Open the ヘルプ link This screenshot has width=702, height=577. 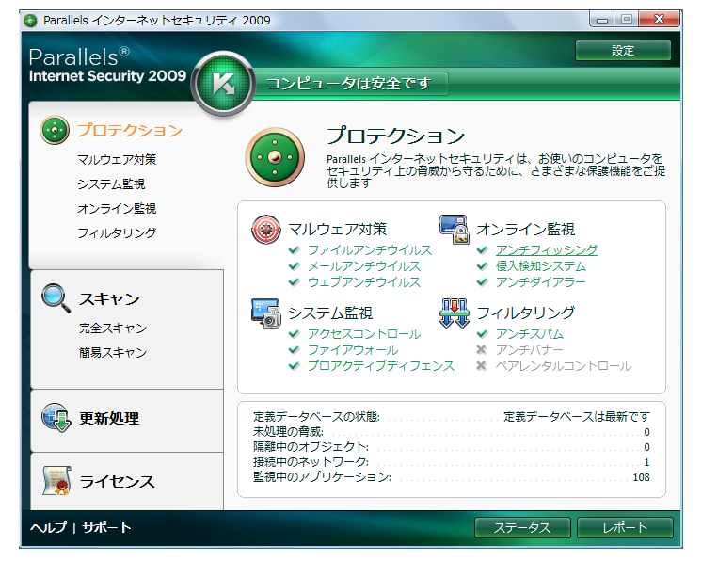point(48,528)
